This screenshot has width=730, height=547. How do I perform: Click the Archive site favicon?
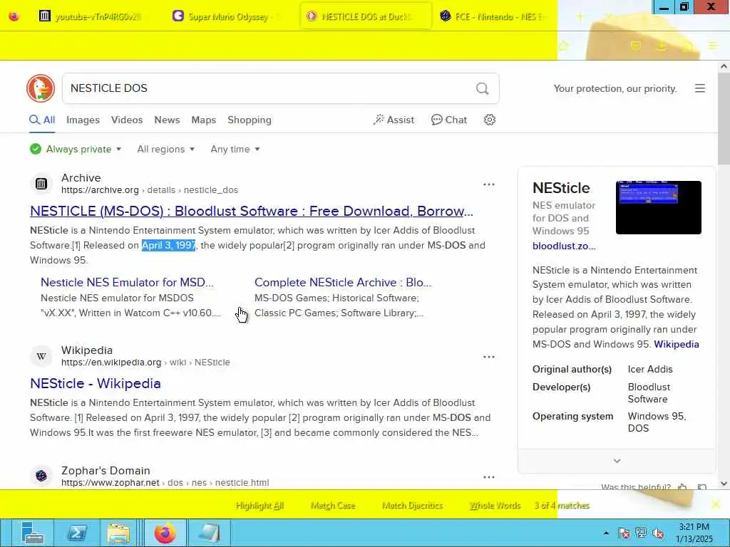(41, 184)
